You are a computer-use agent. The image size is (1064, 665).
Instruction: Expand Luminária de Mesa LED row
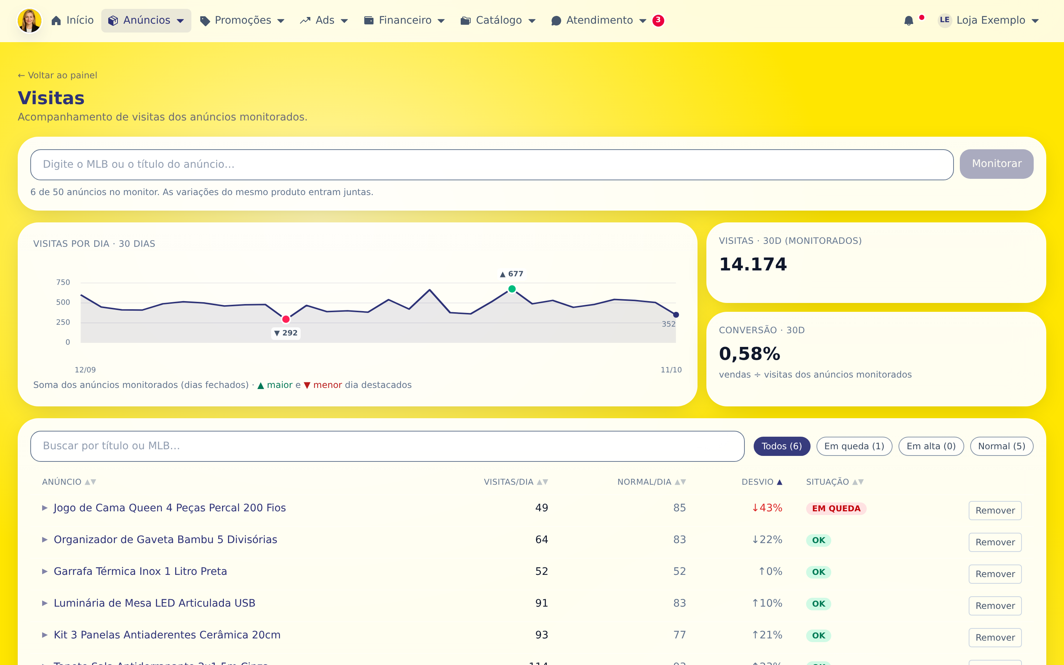44,603
